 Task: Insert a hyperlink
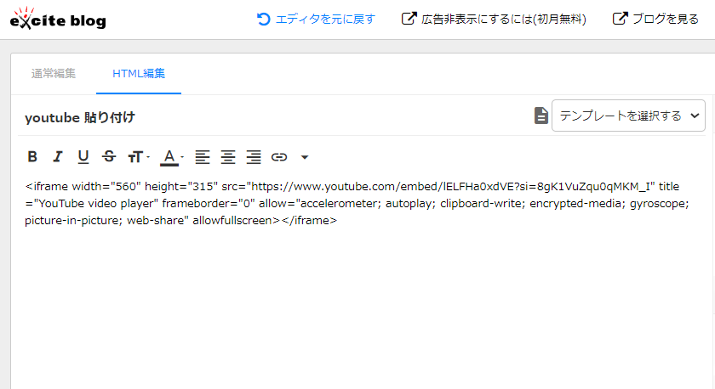[279, 157]
